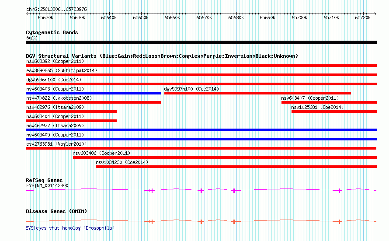Click the OMIM EYS exon near 65670k
This screenshot has height=241, width=389.
(x=201, y=222)
